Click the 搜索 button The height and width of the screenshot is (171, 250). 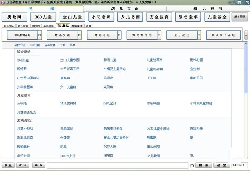204,165
